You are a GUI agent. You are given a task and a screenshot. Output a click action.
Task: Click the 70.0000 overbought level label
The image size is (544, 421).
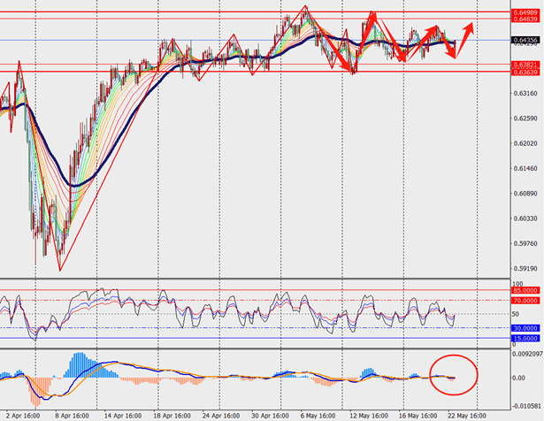525,301
